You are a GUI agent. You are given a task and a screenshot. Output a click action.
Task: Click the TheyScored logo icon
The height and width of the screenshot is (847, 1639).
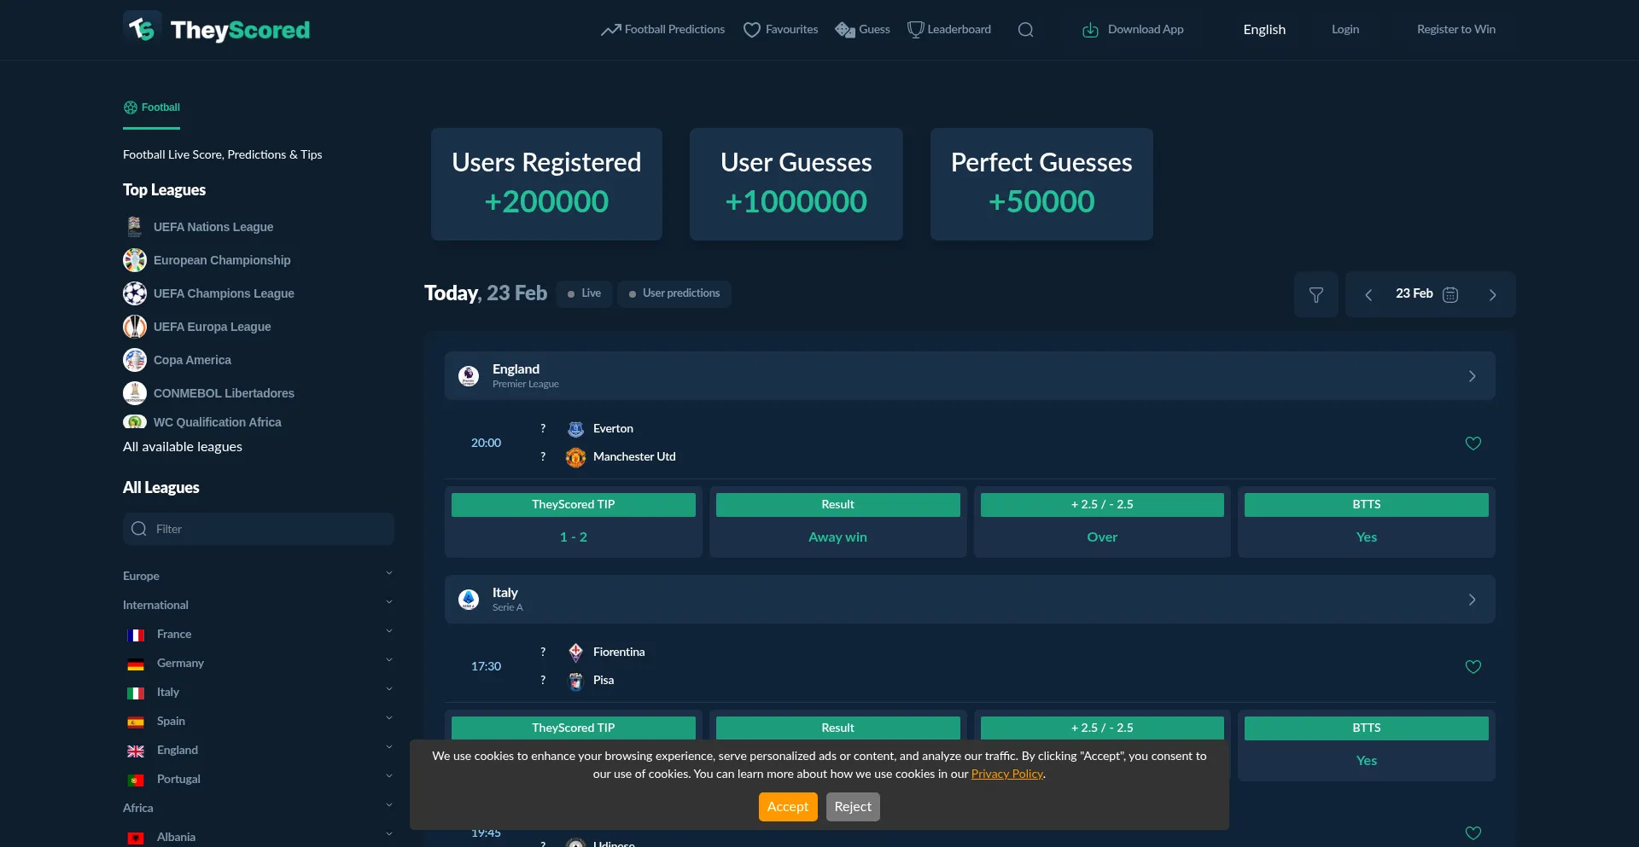142,29
